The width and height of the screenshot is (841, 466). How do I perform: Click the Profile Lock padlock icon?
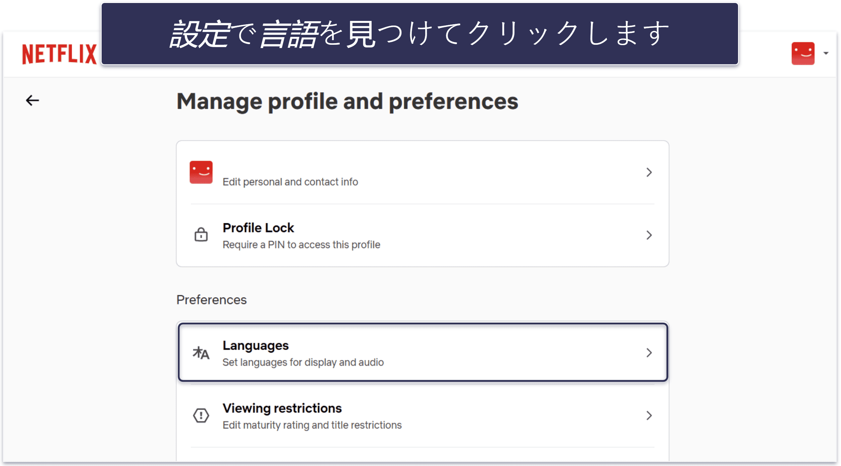[201, 235]
